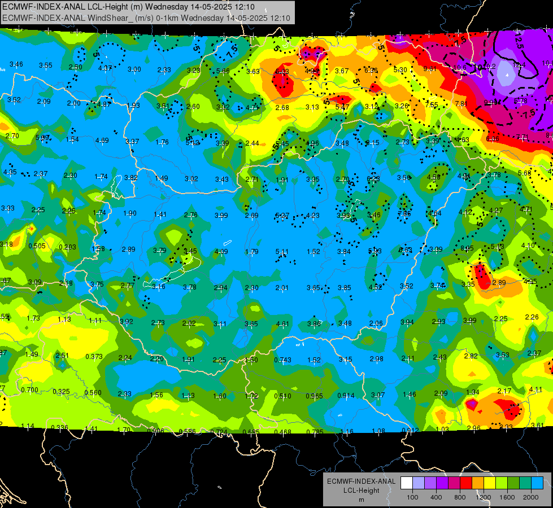
Task: Click the wind shear value 0.560
Action: pos(93,393)
